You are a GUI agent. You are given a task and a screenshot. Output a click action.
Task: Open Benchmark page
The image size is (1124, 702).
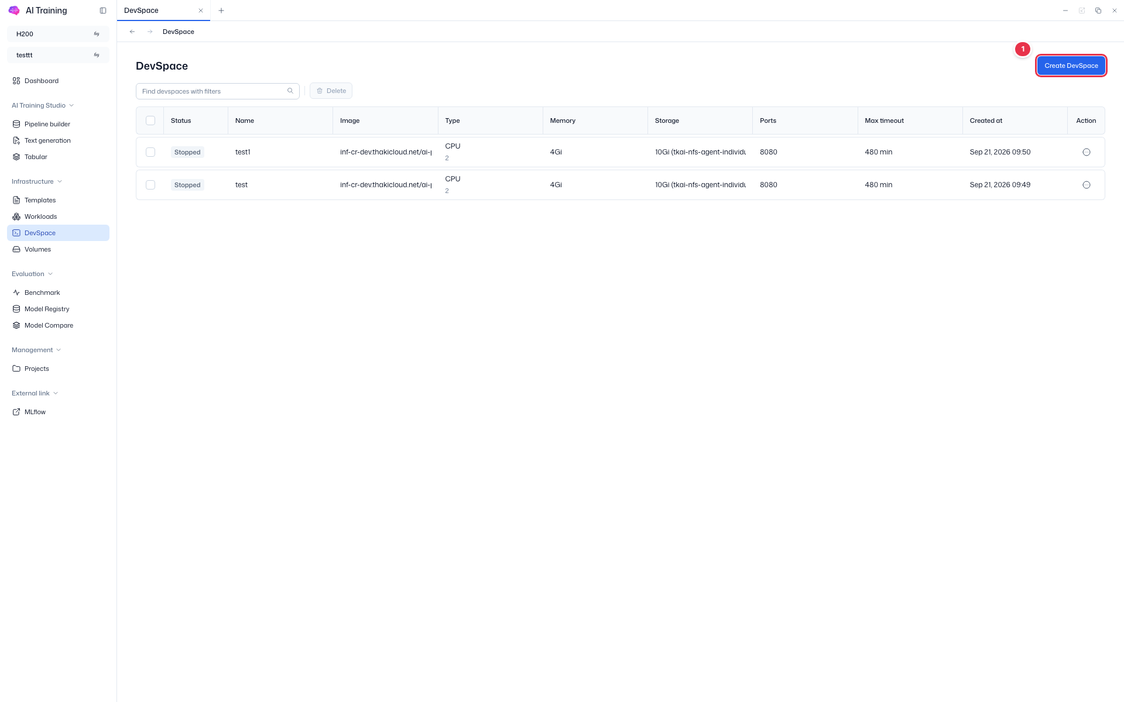click(58, 292)
